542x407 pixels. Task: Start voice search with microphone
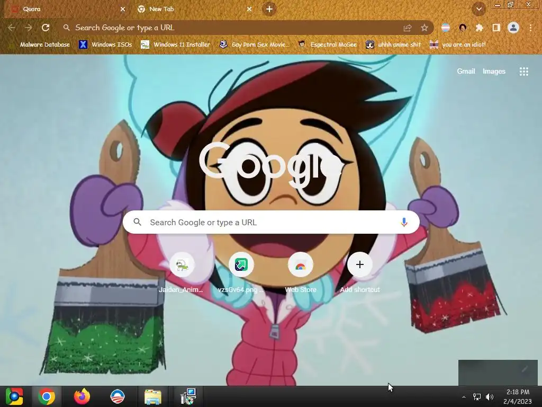404,222
